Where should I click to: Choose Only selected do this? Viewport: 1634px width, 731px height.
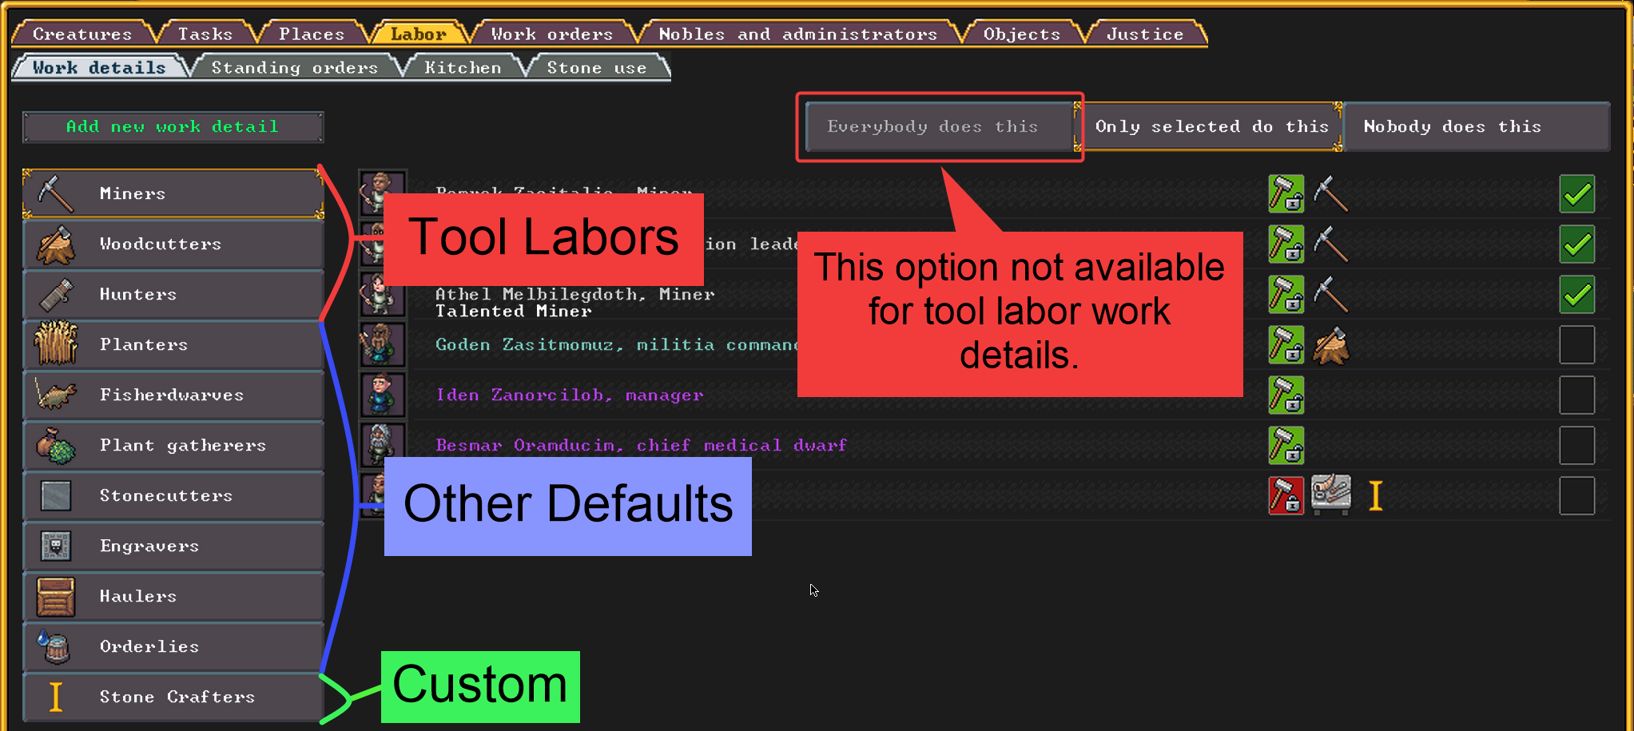(1210, 126)
